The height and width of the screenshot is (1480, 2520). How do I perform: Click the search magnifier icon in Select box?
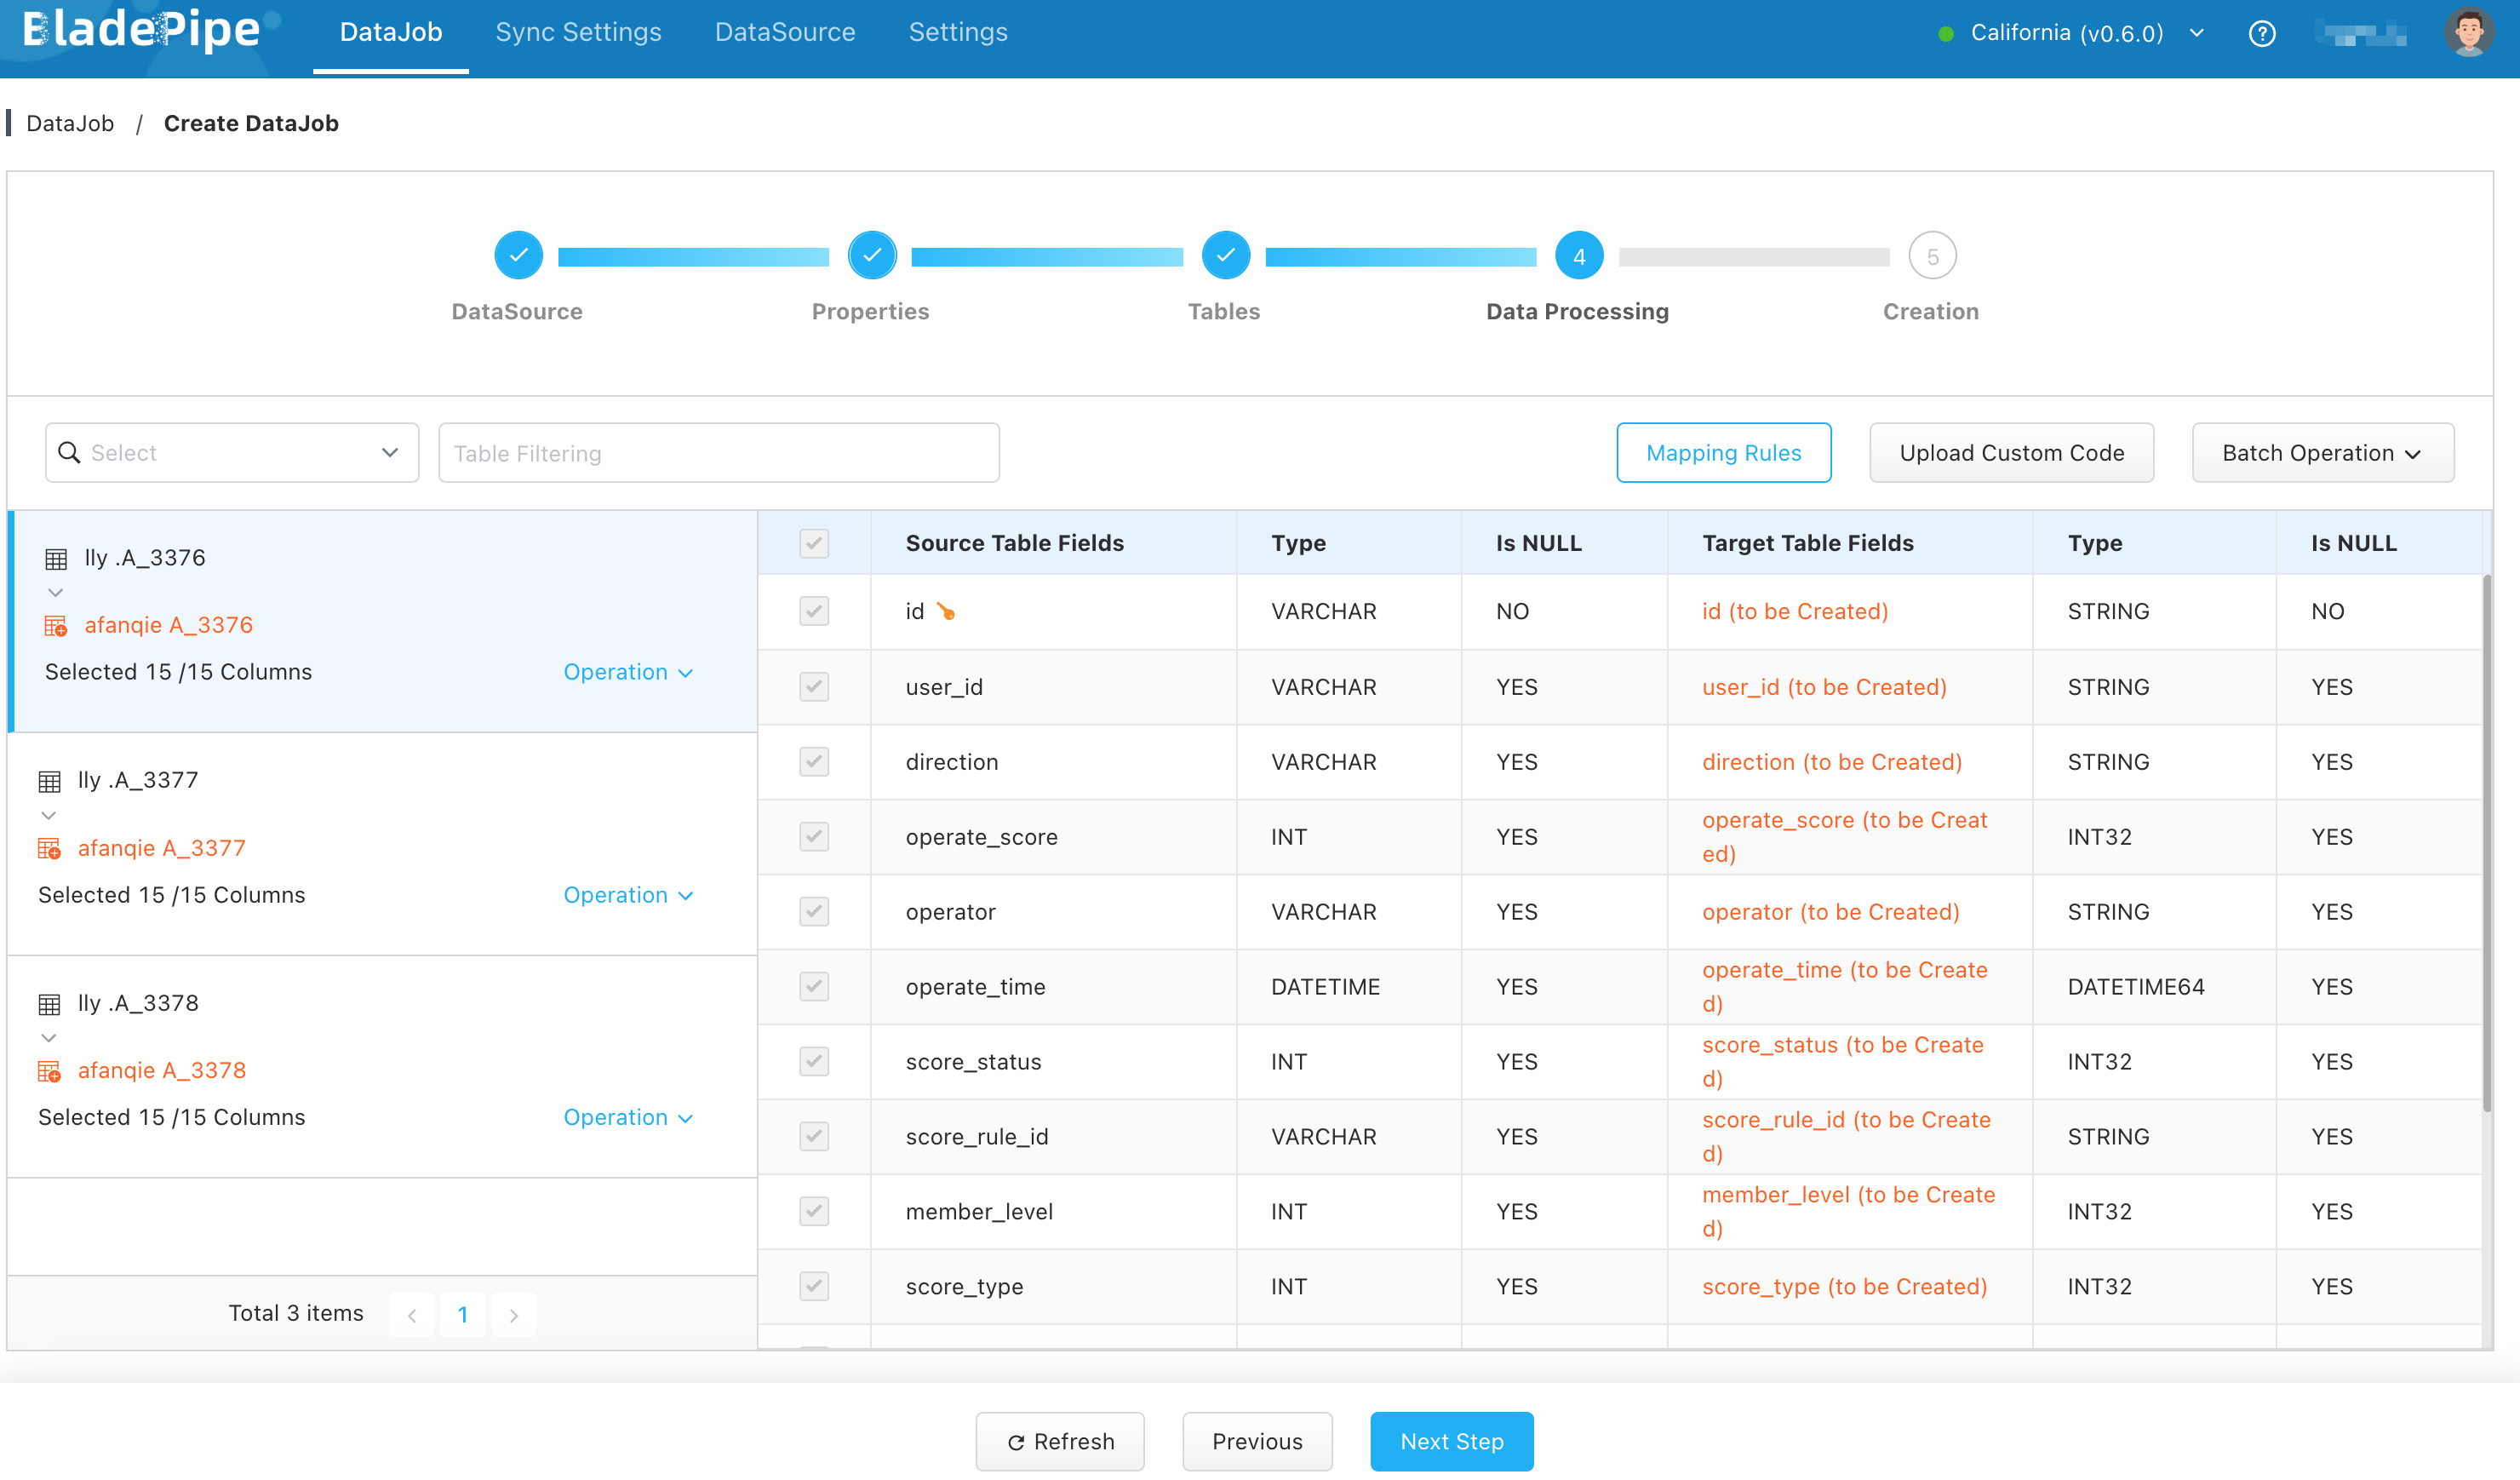(x=69, y=453)
